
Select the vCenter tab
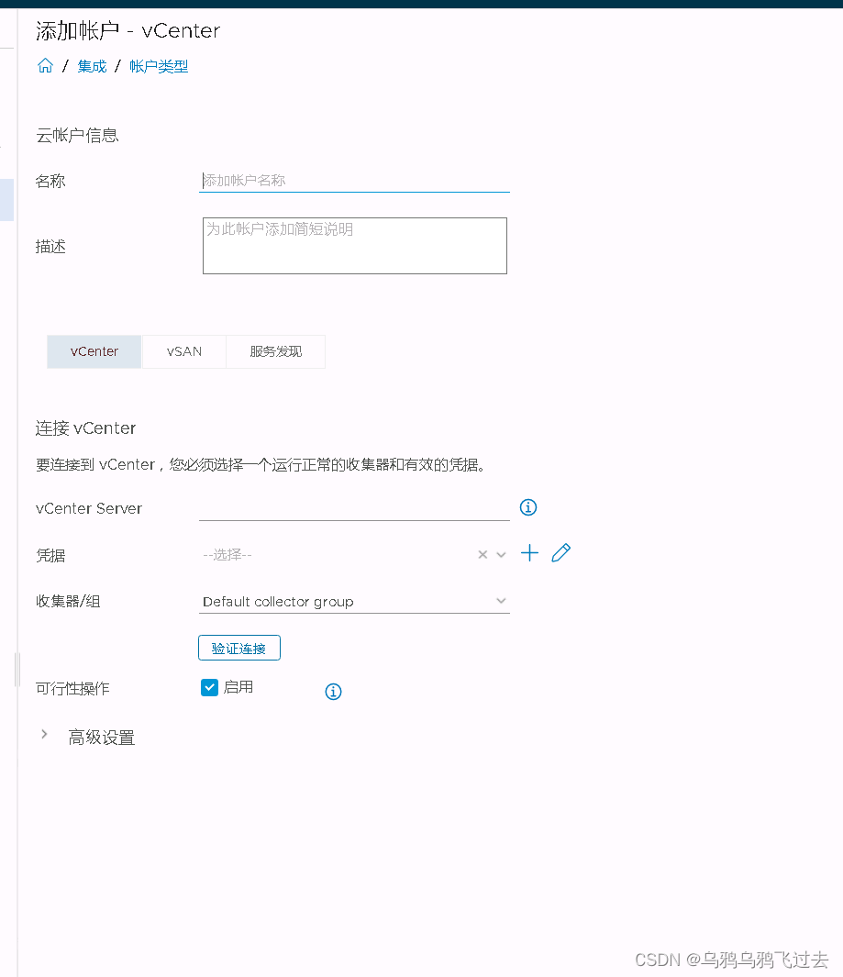click(x=94, y=351)
